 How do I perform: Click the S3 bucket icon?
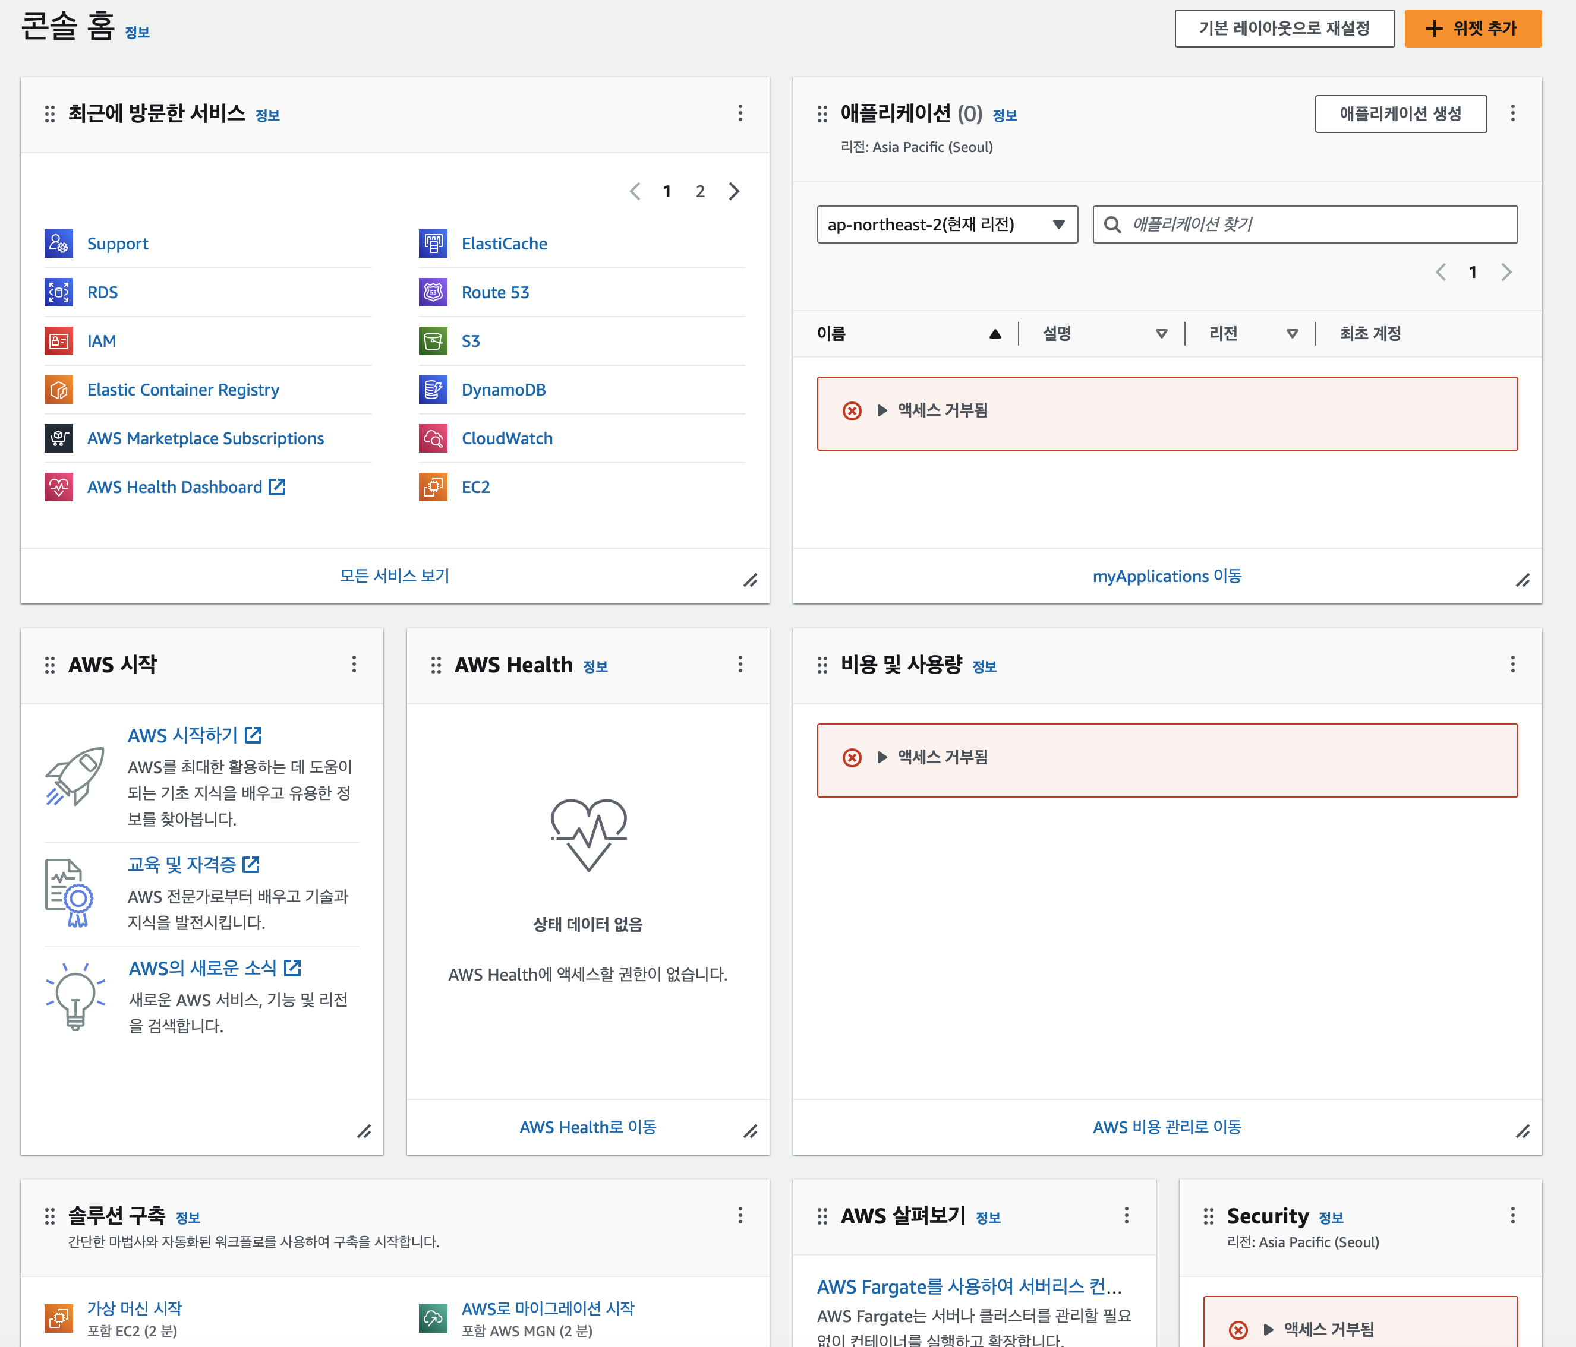pyautogui.click(x=433, y=340)
